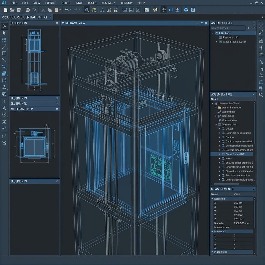
Task: Select the Glass & steel lift tree item
Action: (x=235, y=154)
